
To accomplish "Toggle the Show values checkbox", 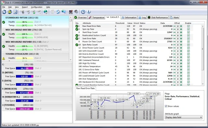I will pyautogui.click(x=166, y=106).
